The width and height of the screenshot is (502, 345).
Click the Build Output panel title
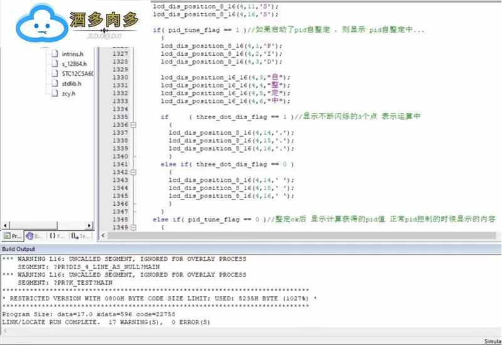[x=19, y=248]
